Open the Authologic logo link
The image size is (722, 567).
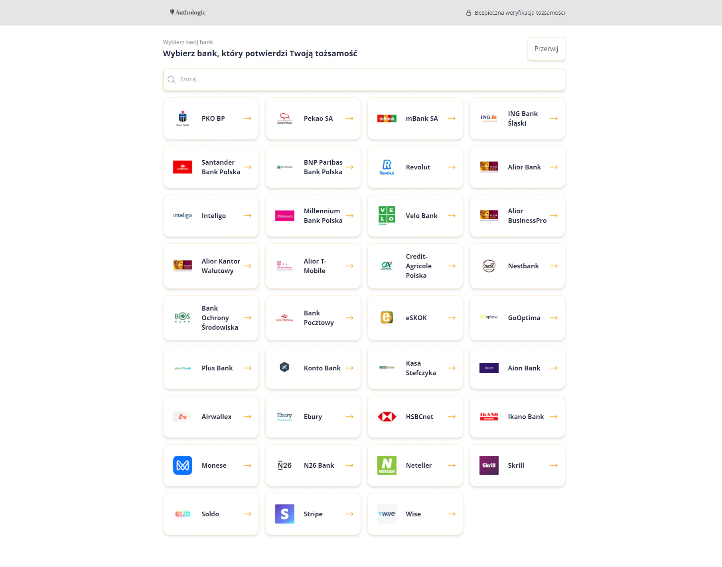188,12
